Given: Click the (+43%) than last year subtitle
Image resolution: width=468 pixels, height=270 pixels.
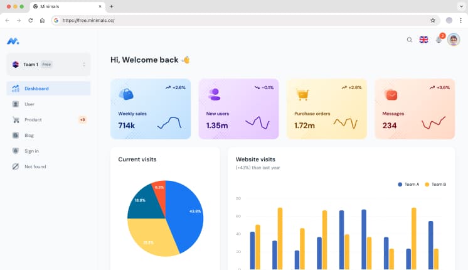Looking at the screenshot, I should pyautogui.click(x=258, y=168).
